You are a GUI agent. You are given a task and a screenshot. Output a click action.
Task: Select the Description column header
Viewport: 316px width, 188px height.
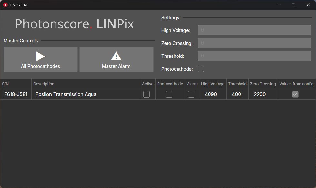click(x=86, y=84)
